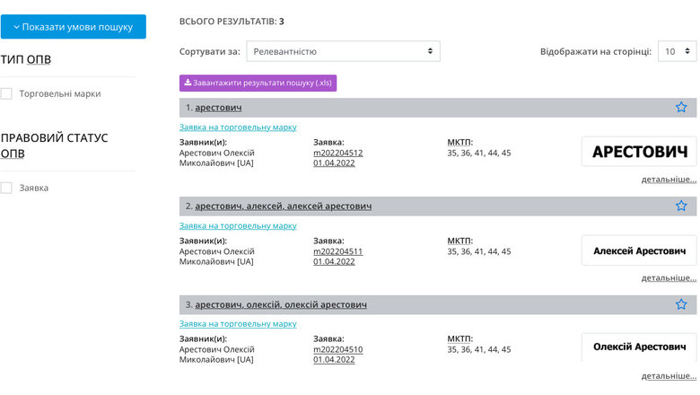View the Алексей Арестович trademark image

click(x=639, y=250)
